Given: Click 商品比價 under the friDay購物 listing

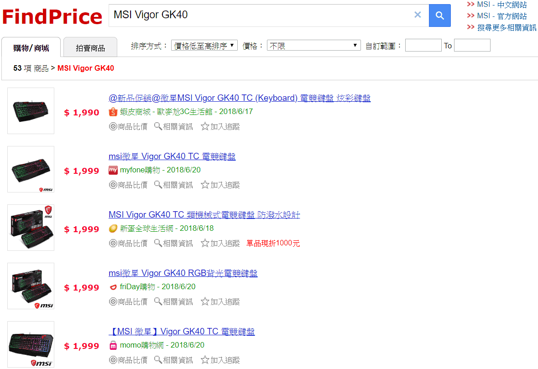Looking at the screenshot, I should [128, 302].
